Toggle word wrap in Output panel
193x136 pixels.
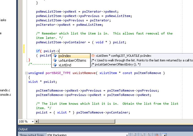point(164,135)
